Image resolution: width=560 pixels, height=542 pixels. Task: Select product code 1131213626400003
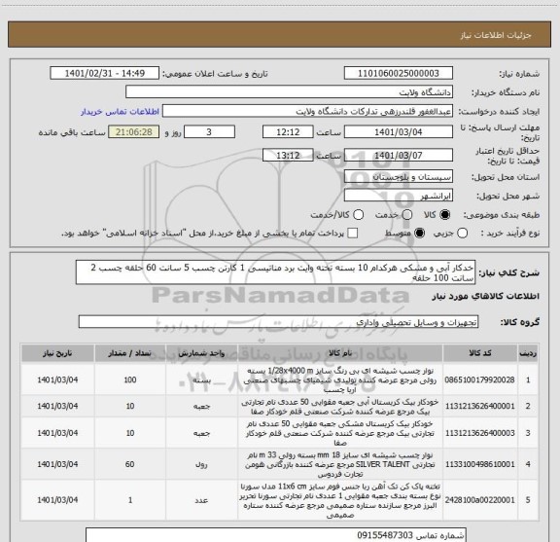click(479, 433)
